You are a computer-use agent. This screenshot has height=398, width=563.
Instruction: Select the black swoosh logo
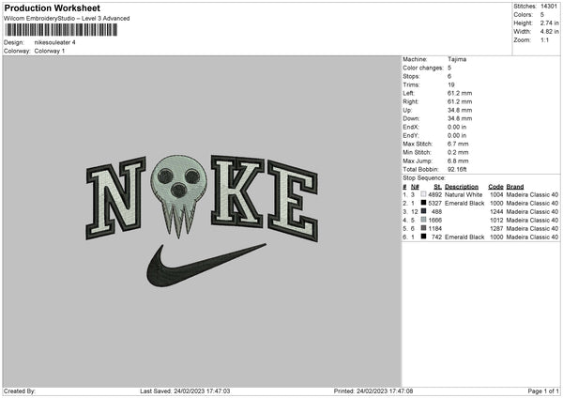(206, 265)
